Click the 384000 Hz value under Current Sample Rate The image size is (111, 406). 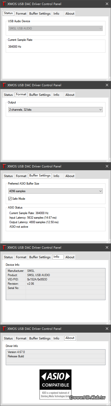click(15, 47)
